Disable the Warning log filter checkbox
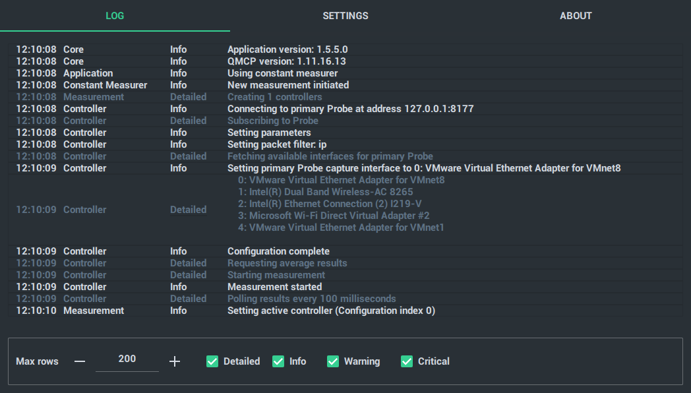691x393 pixels. coord(333,361)
